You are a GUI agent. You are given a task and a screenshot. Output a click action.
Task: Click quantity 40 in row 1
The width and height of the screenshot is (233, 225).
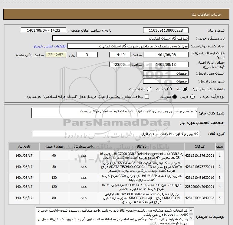click(x=54, y=156)
